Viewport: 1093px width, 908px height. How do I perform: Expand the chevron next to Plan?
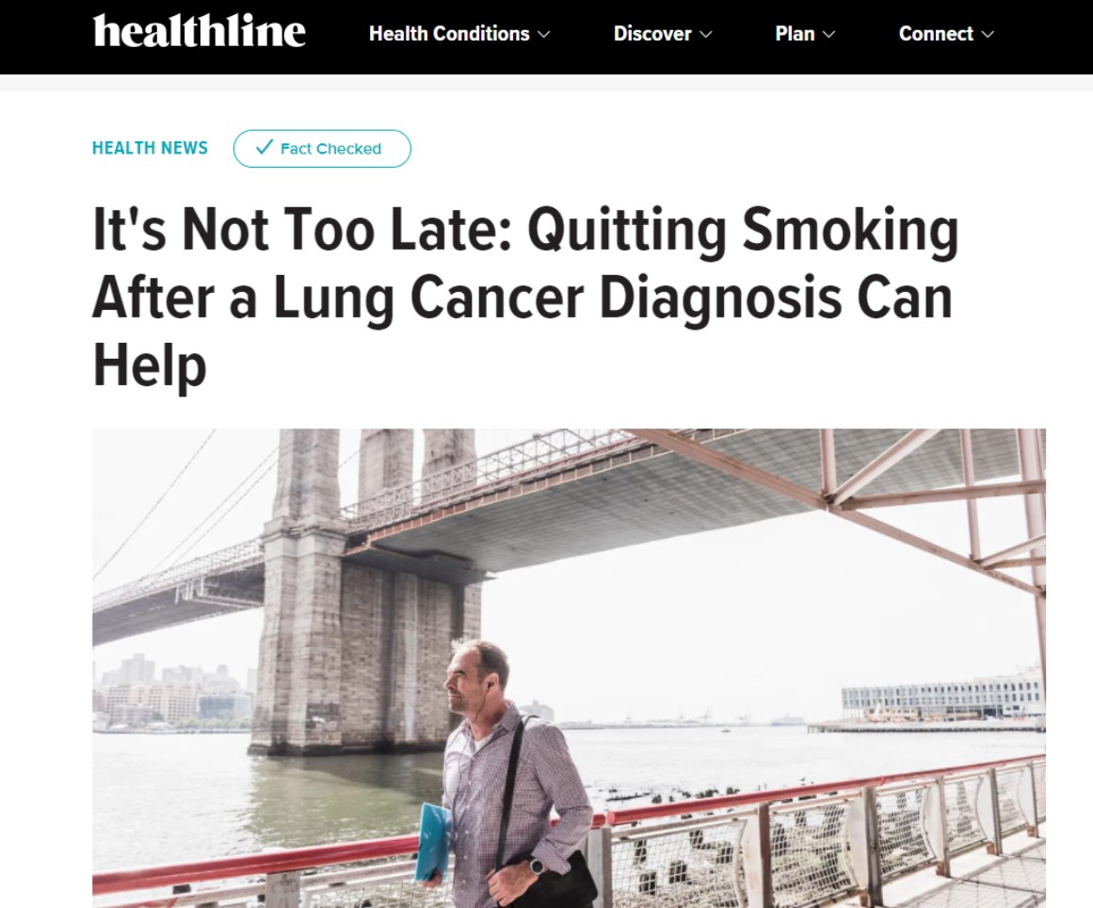pos(828,34)
